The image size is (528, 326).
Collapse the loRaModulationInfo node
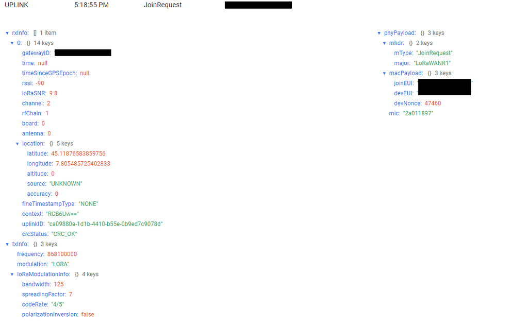(12, 274)
